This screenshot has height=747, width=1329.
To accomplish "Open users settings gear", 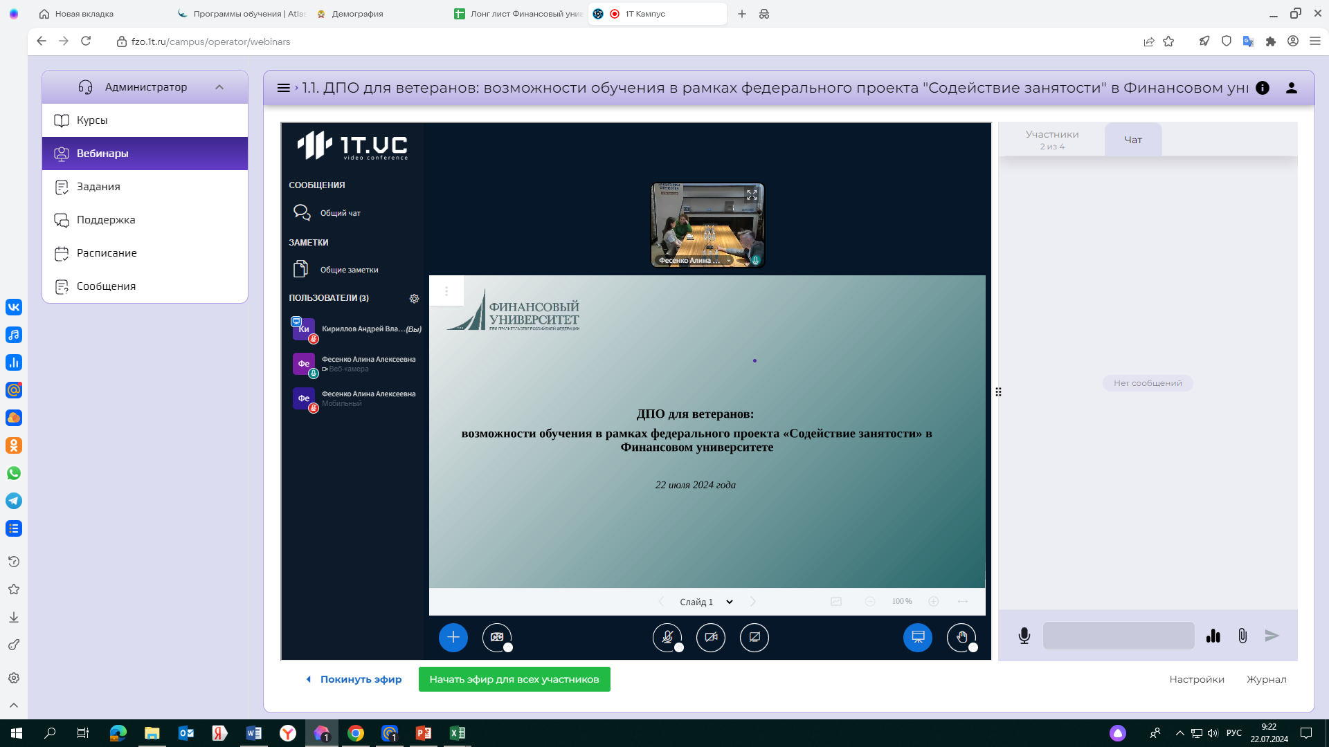I will point(414,298).
